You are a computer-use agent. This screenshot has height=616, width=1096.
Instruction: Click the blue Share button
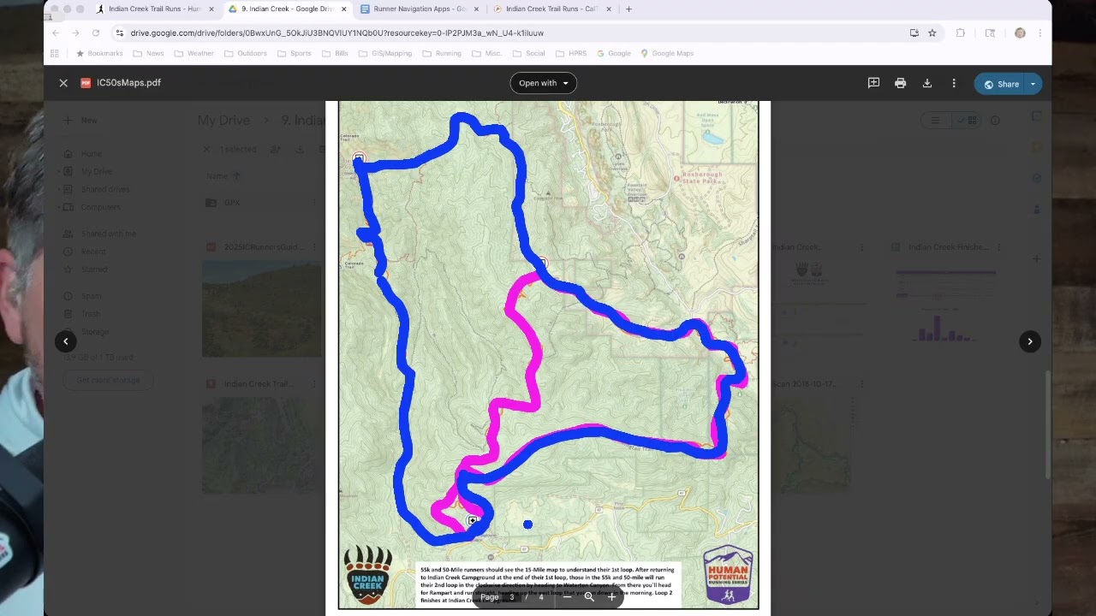[x=1001, y=84]
